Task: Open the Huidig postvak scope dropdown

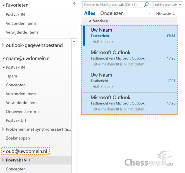Action: click(180, 5)
